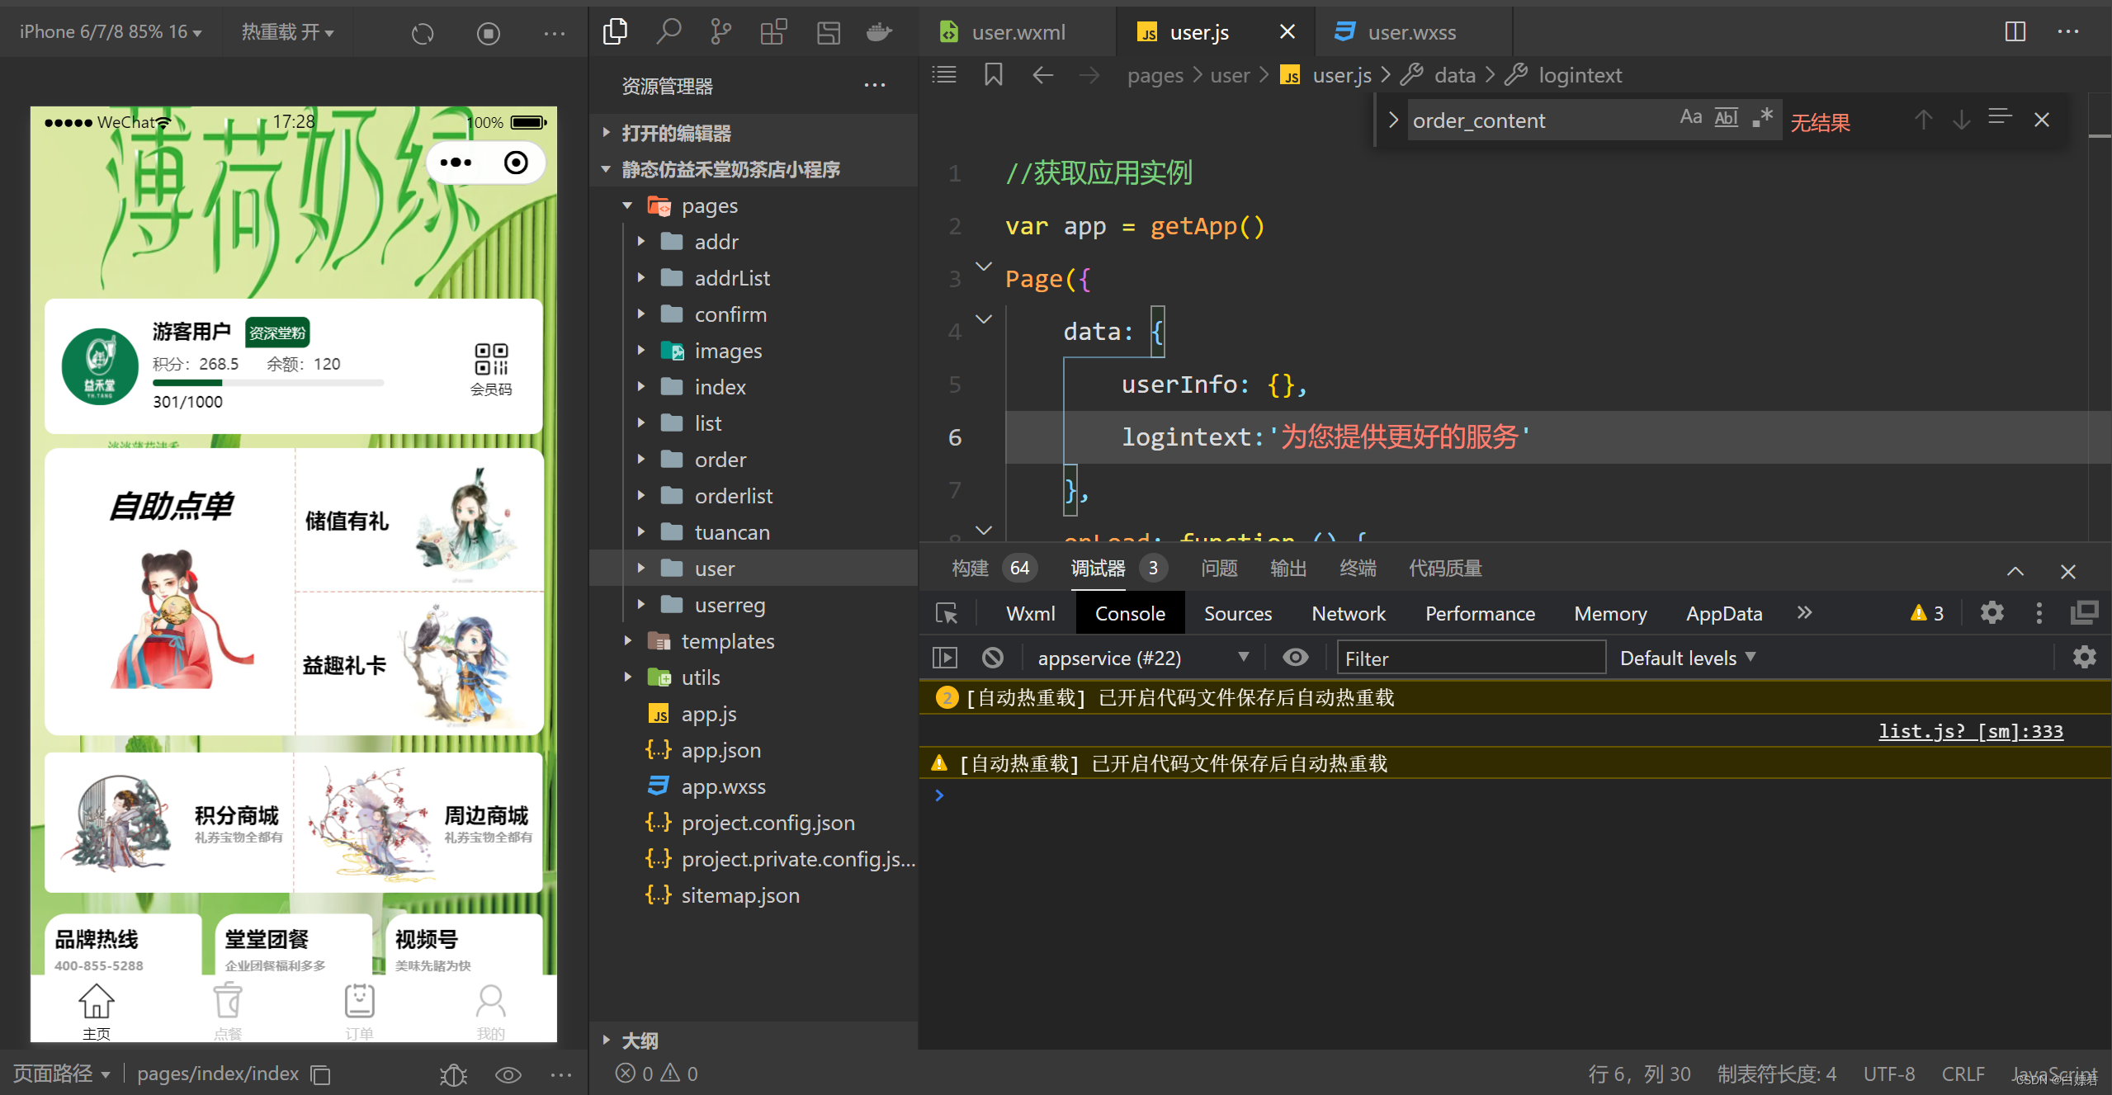
Task: Click the warnings count badge 3
Action: (1927, 613)
